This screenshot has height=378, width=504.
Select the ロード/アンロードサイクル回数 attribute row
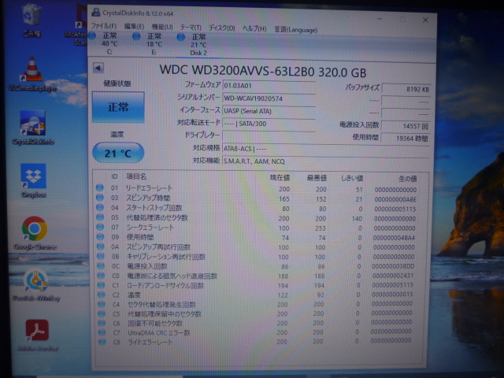258,285
